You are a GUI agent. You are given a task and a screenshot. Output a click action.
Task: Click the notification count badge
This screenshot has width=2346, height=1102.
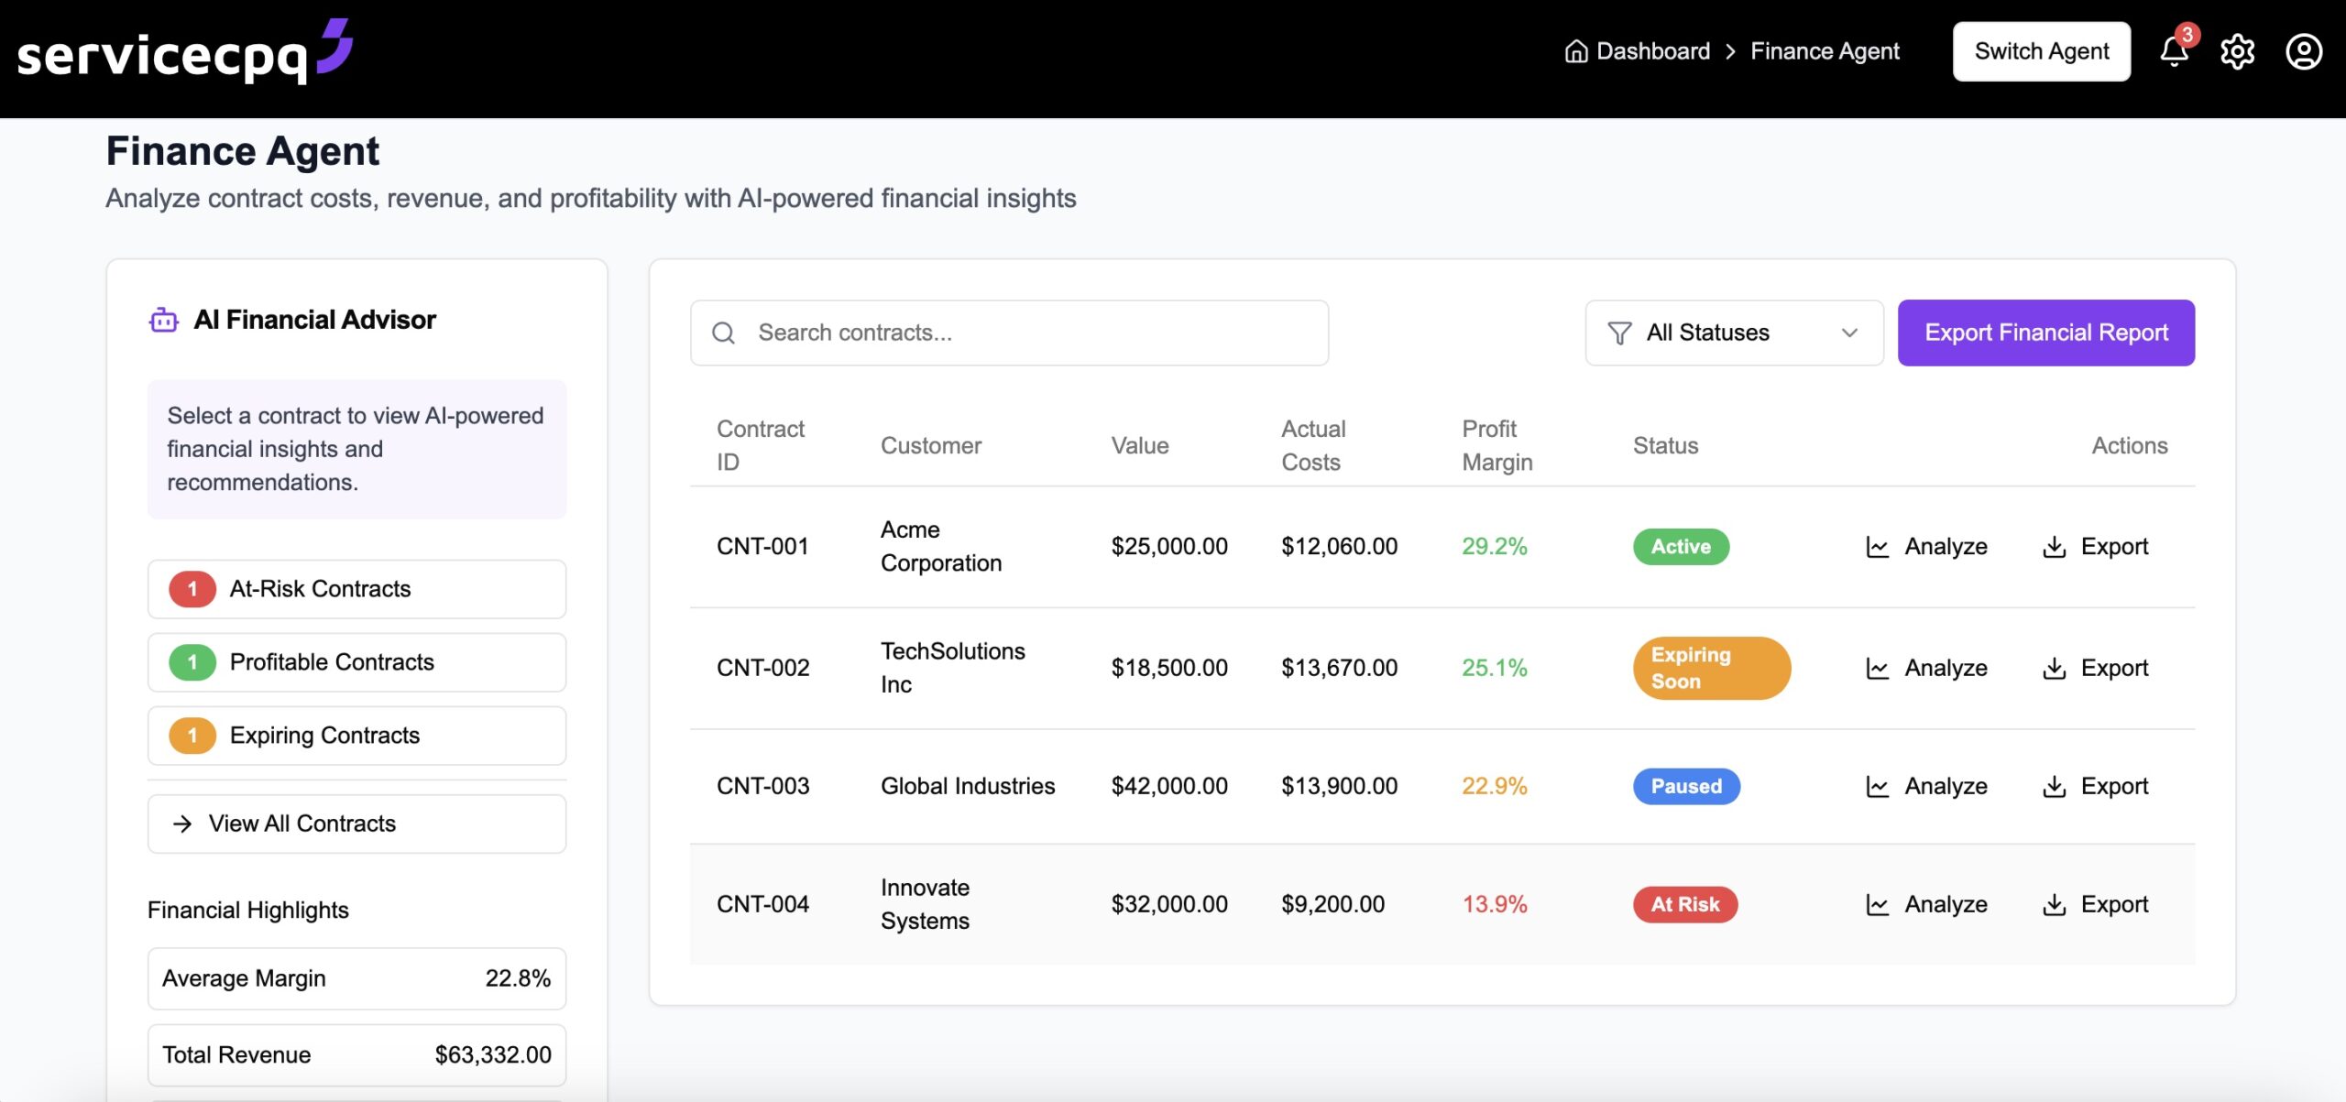pos(2187,35)
